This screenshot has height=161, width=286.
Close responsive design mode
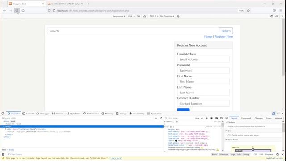pos(282,16)
